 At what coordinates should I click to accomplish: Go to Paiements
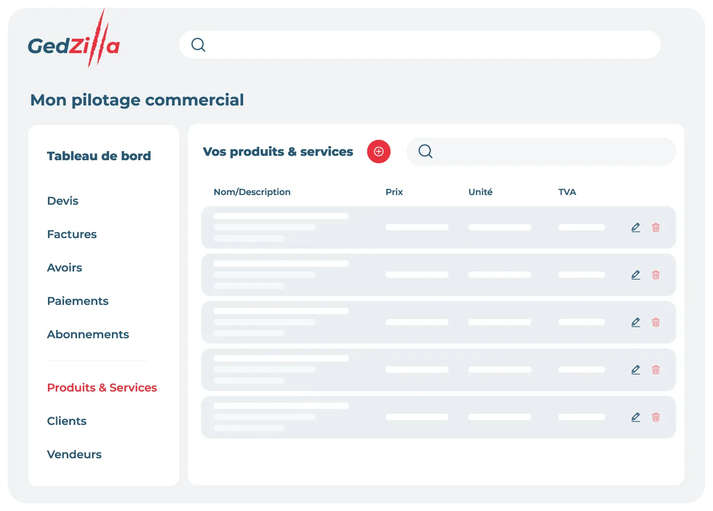(x=77, y=301)
